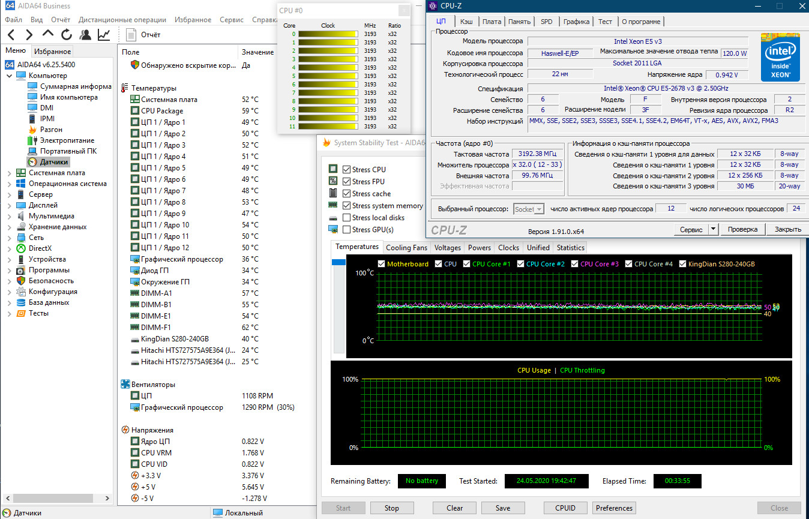809x519 pixels.
Task: Open Выбранный процессор Socket dropdown
Action: point(529,209)
